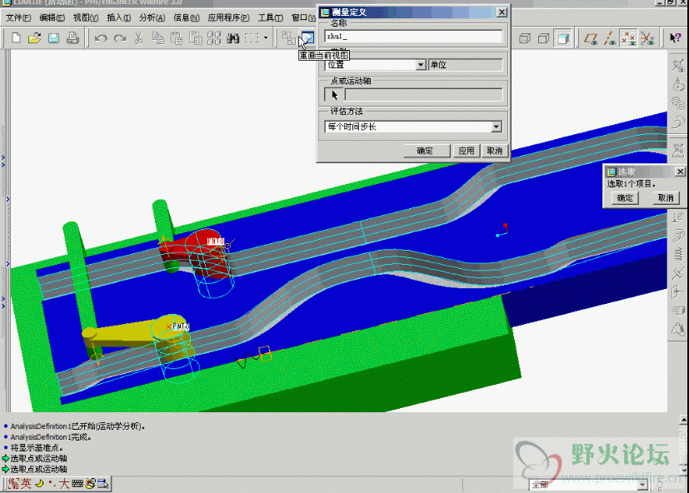Click the point selection arrow button
The image size is (689, 493).
coord(334,95)
